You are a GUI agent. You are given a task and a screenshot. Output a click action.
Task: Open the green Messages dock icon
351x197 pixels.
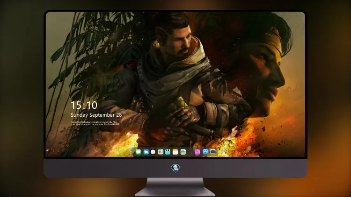(138, 152)
